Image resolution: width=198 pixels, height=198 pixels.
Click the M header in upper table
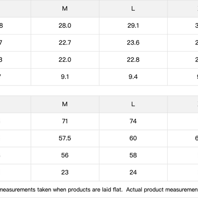tap(65, 9)
